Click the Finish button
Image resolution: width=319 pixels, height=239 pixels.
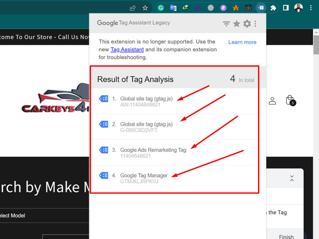286,236
